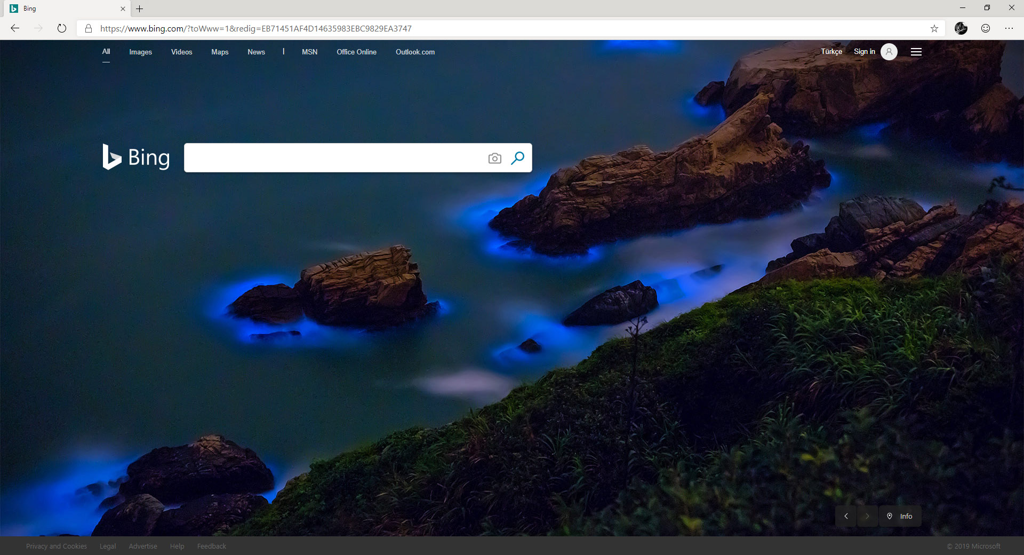Open News from the top navigation
Image resolution: width=1024 pixels, height=555 pixels.
coord(256,52)
